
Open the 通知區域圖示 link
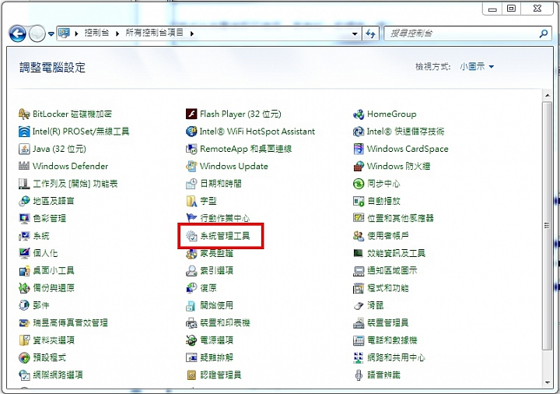pyautogui.click(x=392, y=271)
